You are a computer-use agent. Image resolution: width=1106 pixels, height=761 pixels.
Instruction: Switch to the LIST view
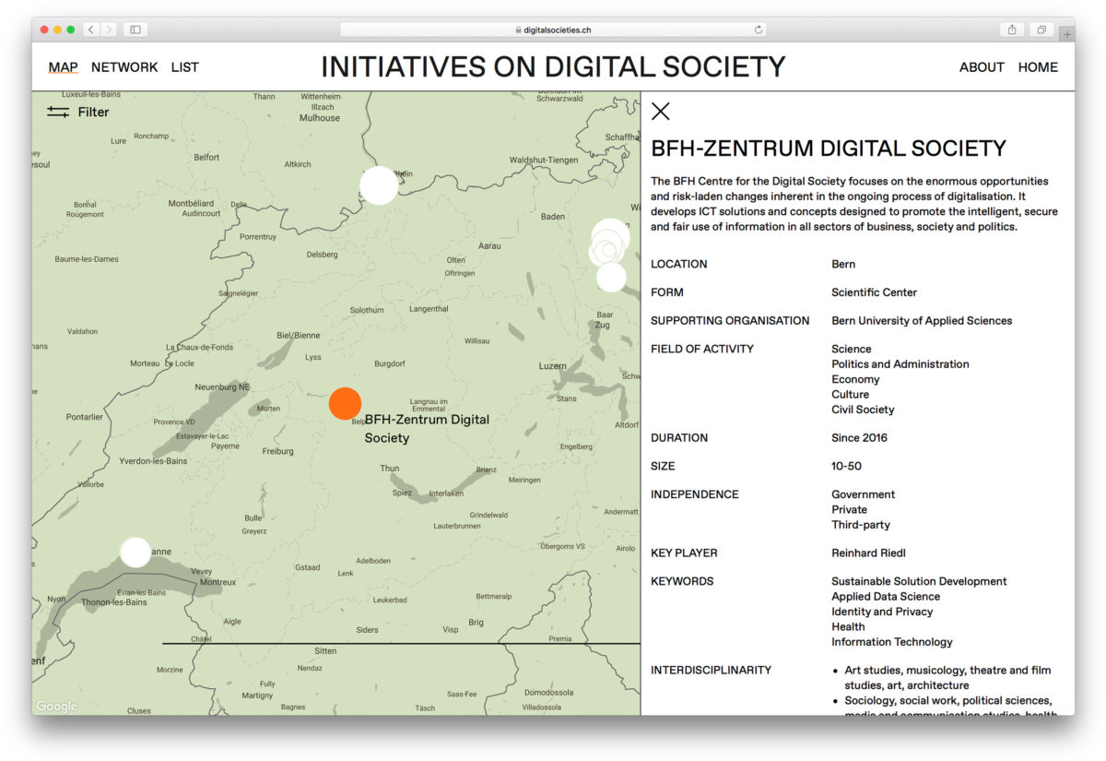pyautogui.click(x=184, y=67)
